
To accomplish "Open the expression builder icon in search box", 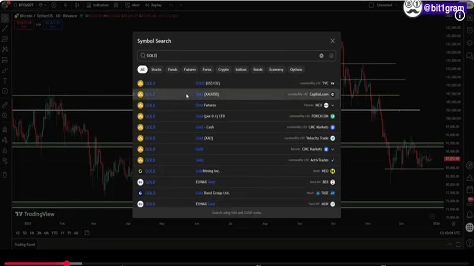I will tap(331, 56).
